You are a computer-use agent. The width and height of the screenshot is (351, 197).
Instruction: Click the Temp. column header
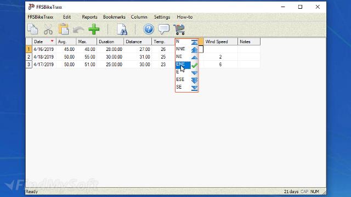point(163,42)
